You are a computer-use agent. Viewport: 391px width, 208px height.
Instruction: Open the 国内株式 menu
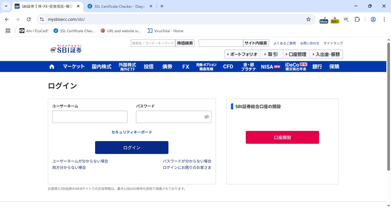[x=102, y=67]
